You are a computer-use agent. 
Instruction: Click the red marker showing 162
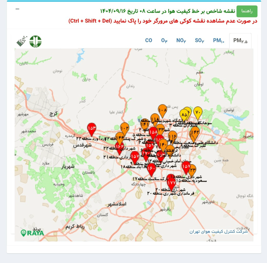click(120, 146)
